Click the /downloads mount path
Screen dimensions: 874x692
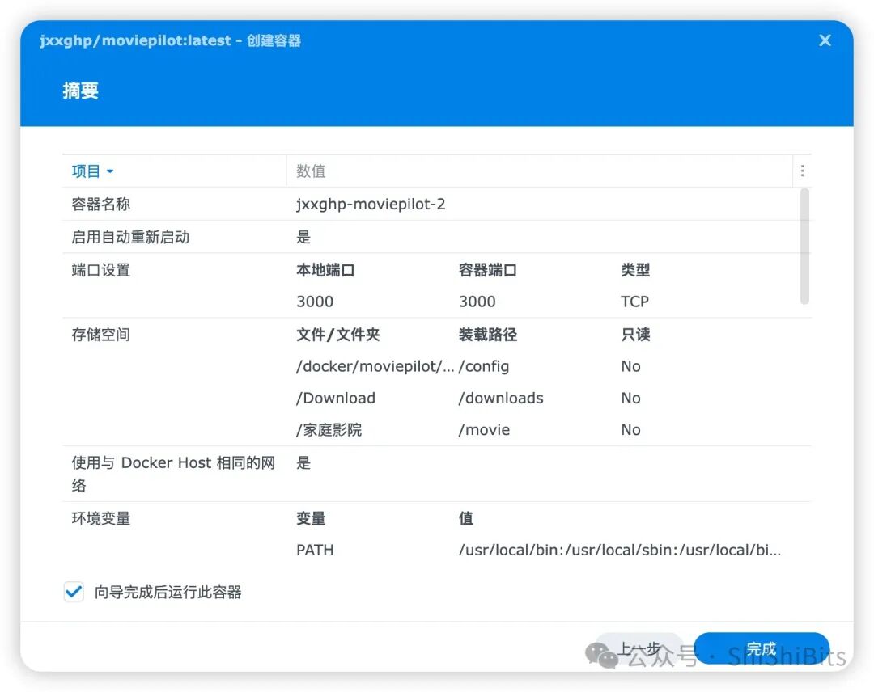tap(501, 398)
